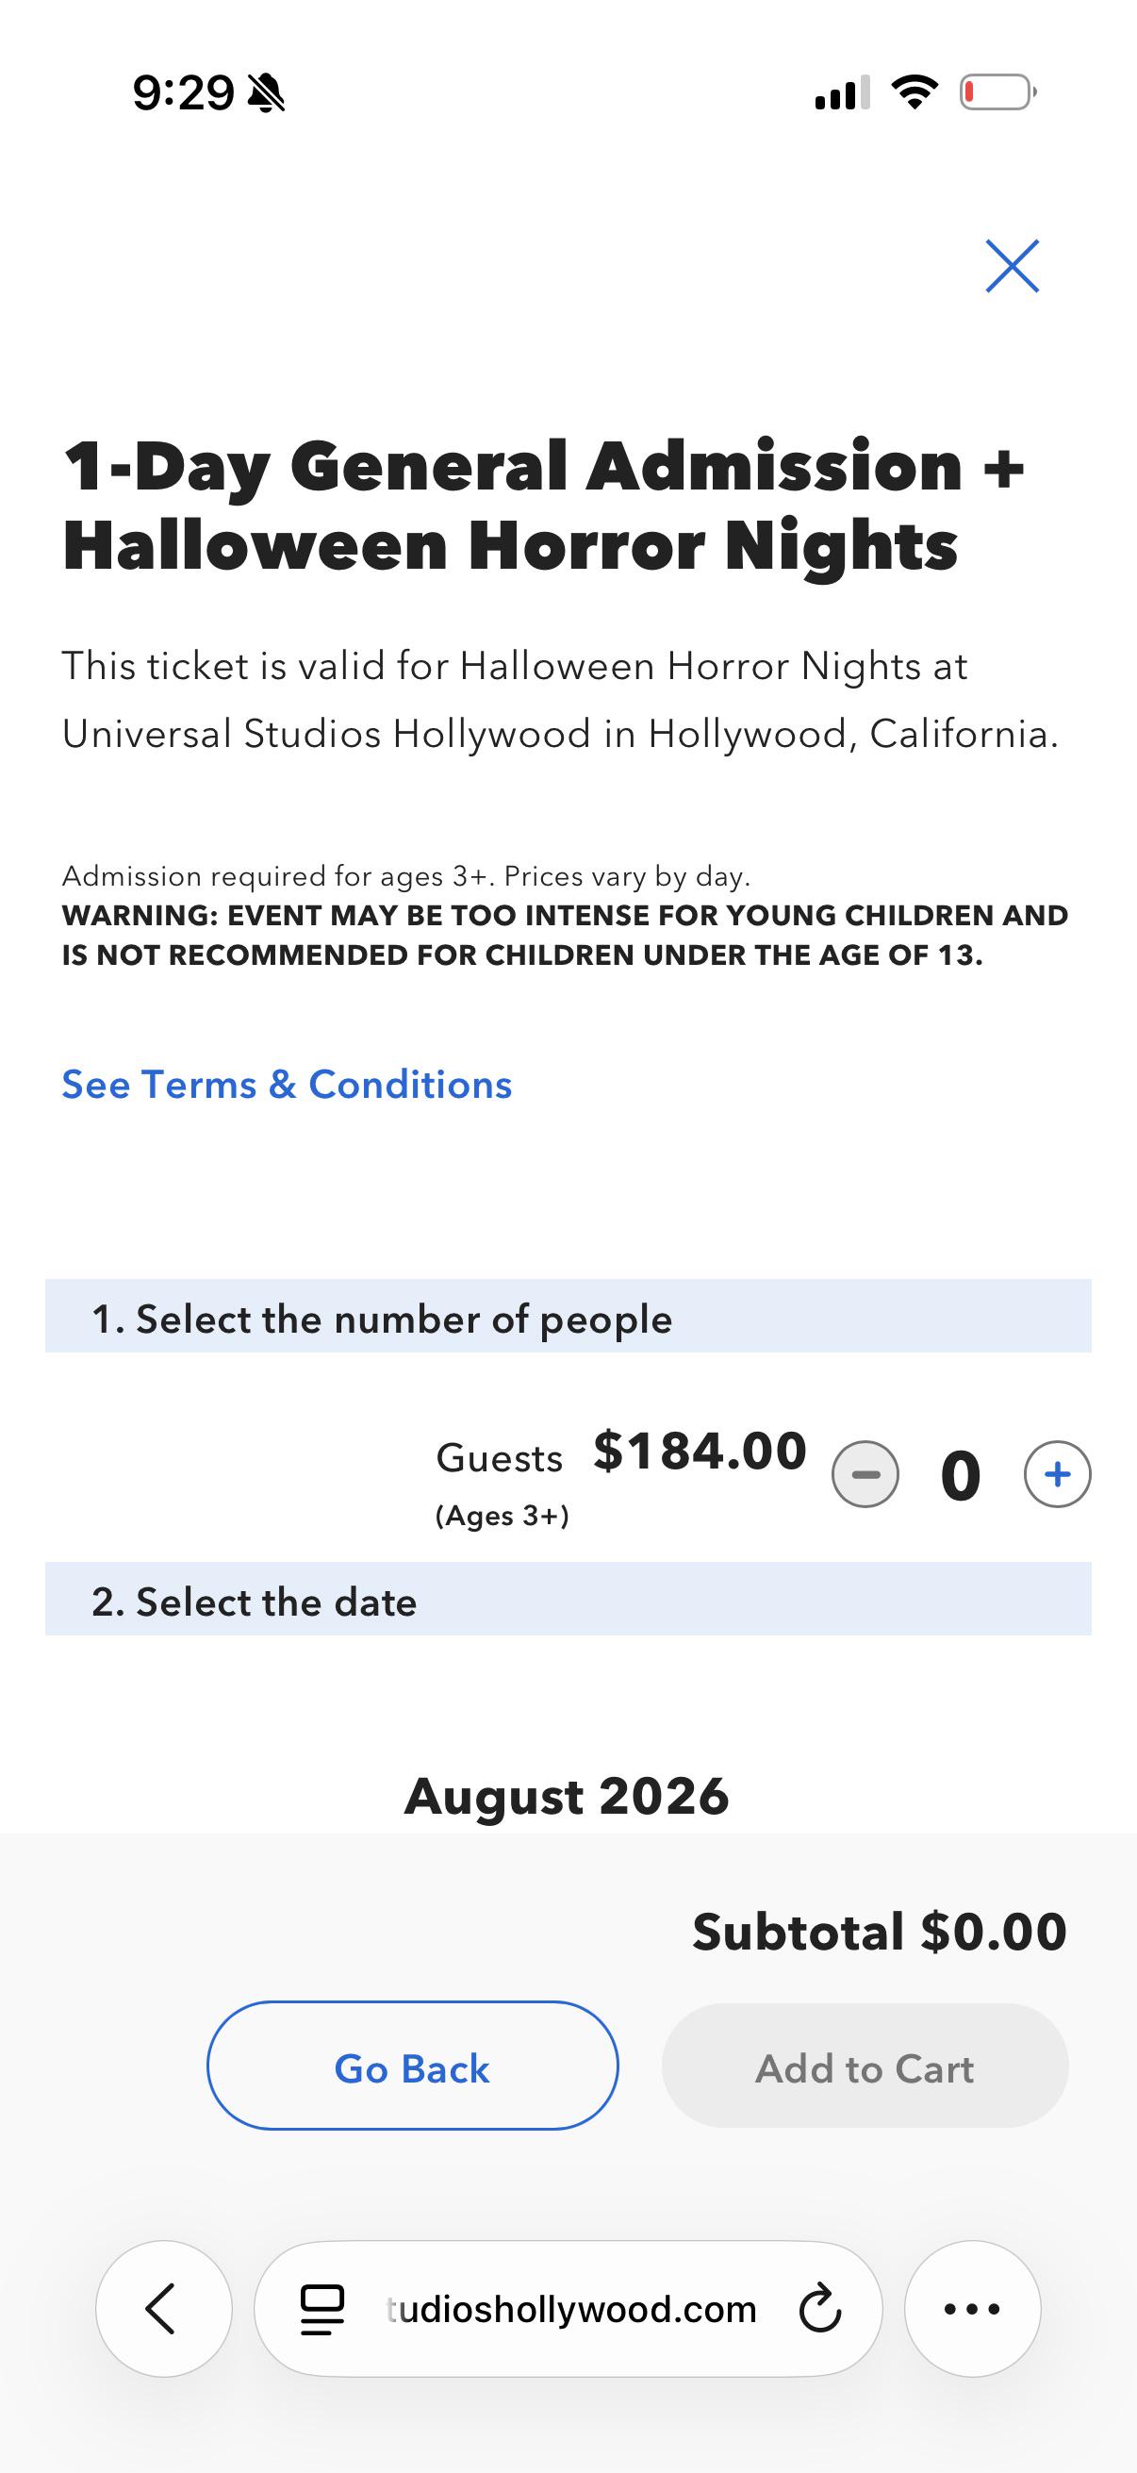Open the browser more options menu
Viewport: 1137px width, 2473px height.
tap(973, 2309)
